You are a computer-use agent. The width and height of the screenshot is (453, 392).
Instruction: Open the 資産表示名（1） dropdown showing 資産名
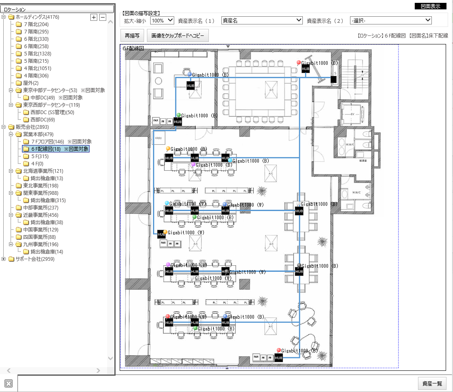[x=262, y=20]
